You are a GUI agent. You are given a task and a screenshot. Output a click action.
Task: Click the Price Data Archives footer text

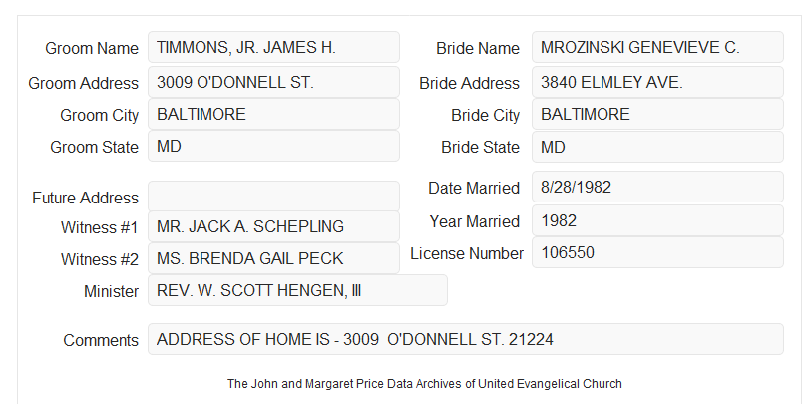coord(425,383)
